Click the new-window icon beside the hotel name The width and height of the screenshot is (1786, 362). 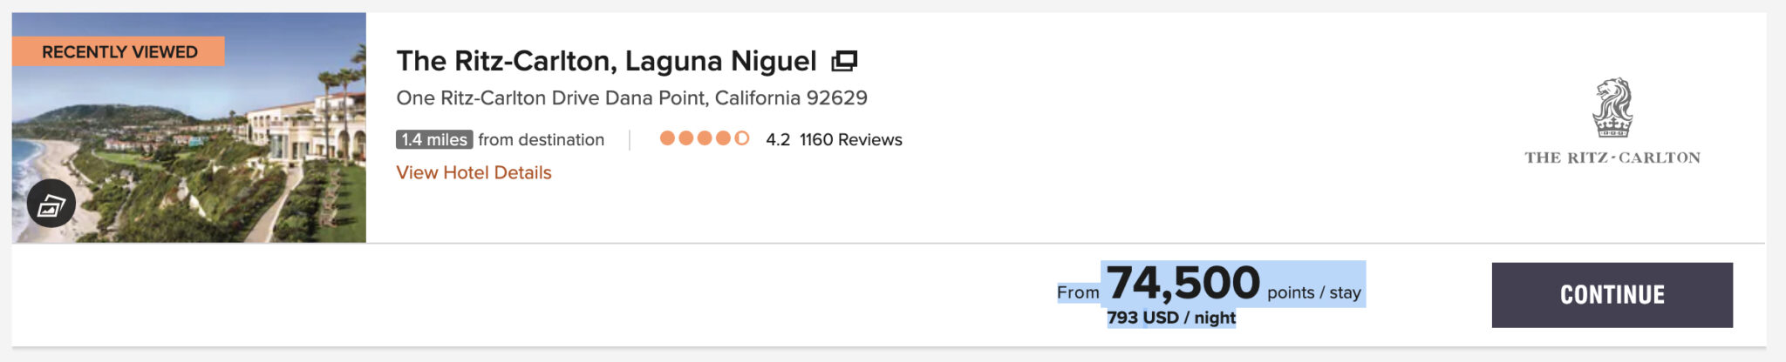(x=843, y=61)
